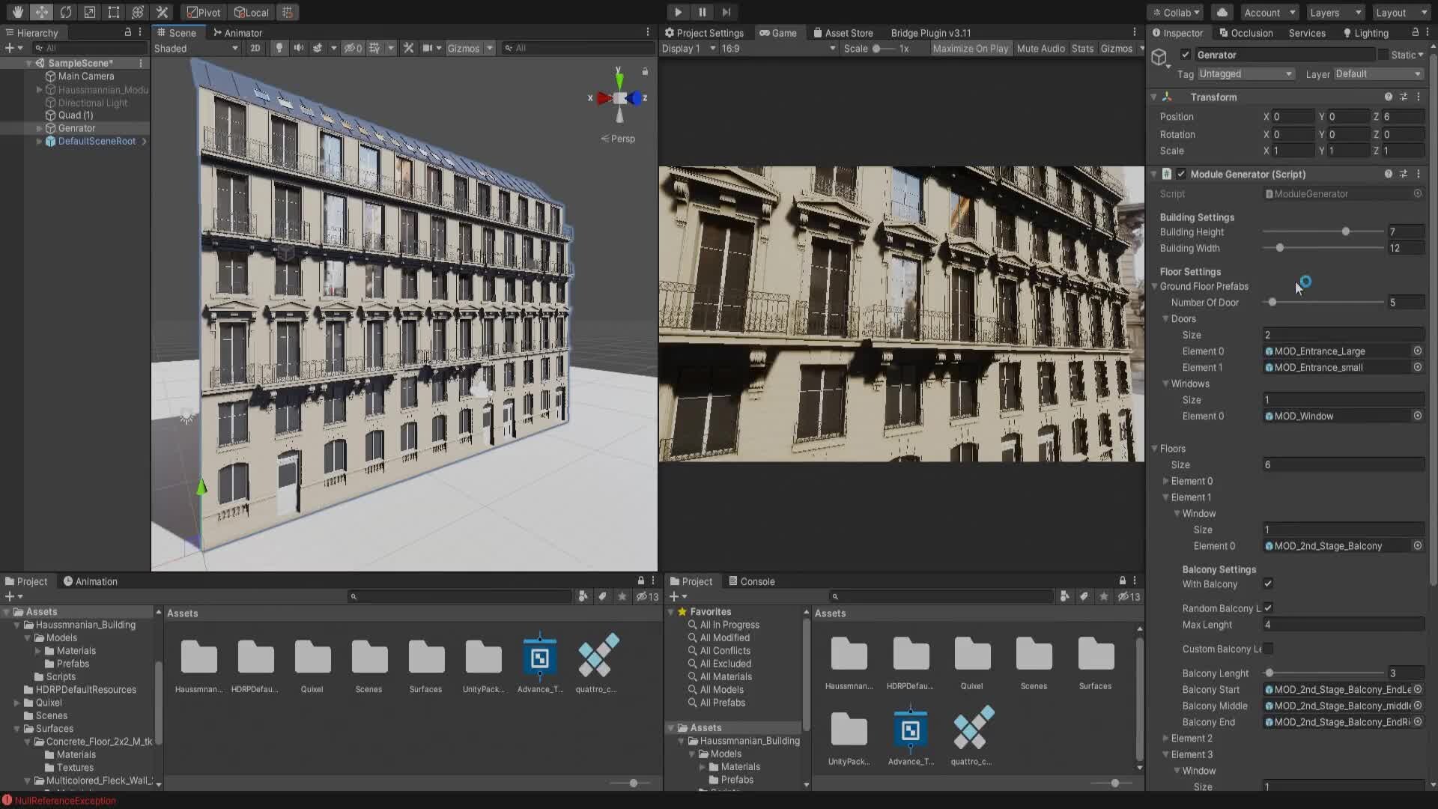This screenshot has width=1438, height=809.
Task: Activate the Rect Transform tool
Action: point(114,12)
